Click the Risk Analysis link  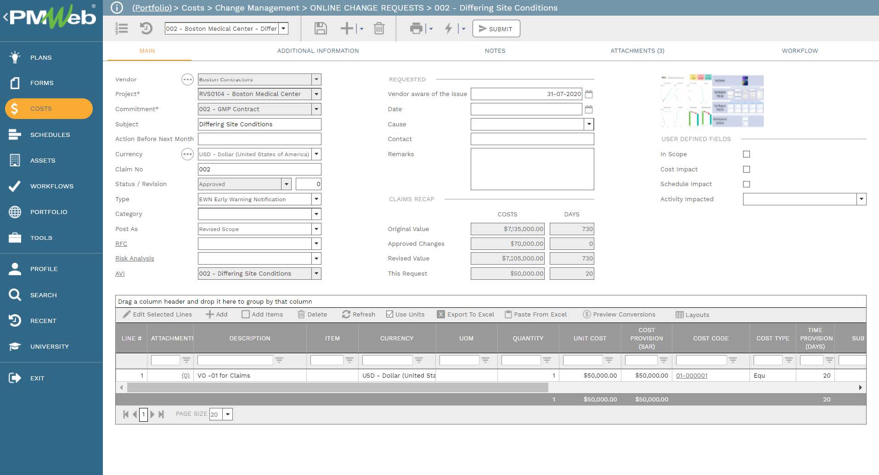pyautogui.click(x=135, y=259)
